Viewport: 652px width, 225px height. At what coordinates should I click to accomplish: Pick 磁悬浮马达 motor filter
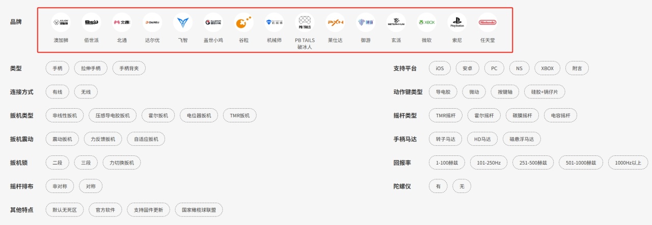pos(522,139)
